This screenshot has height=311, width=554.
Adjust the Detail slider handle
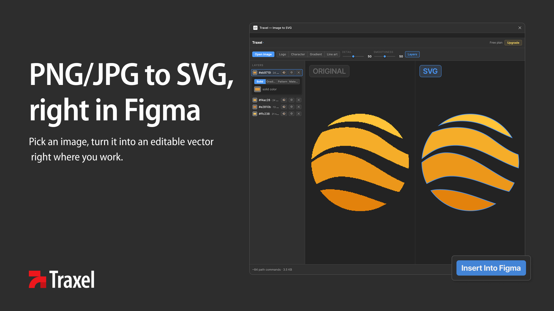[x=353, y=56]
